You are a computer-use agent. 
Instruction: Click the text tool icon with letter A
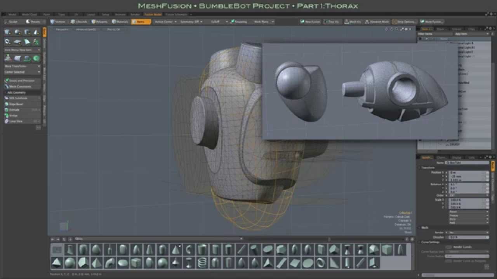coord(36,41)
